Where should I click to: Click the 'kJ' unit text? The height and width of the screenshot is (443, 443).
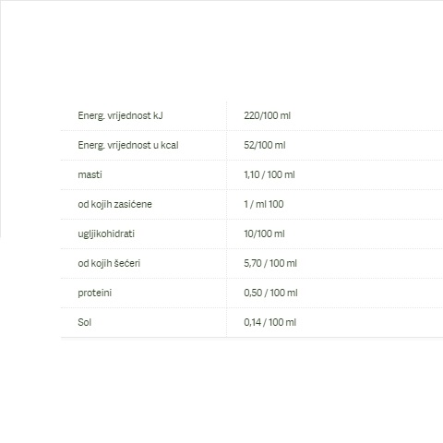click(158, 115)
